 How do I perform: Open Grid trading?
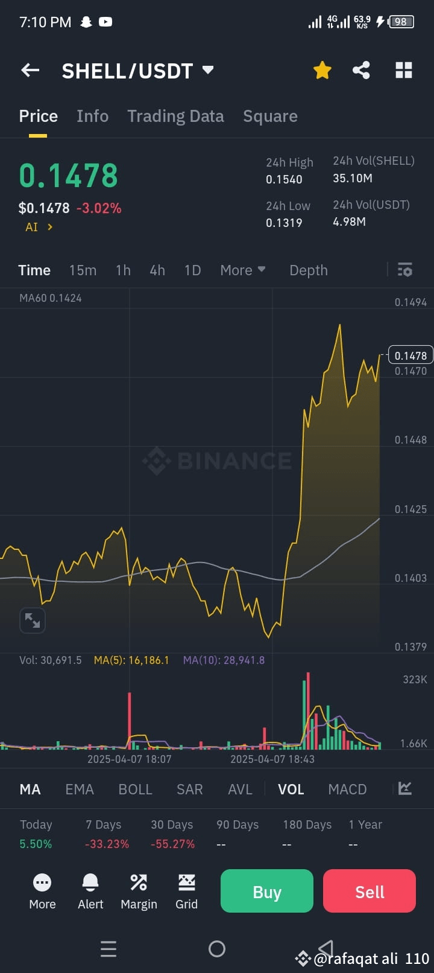[186, 891]
